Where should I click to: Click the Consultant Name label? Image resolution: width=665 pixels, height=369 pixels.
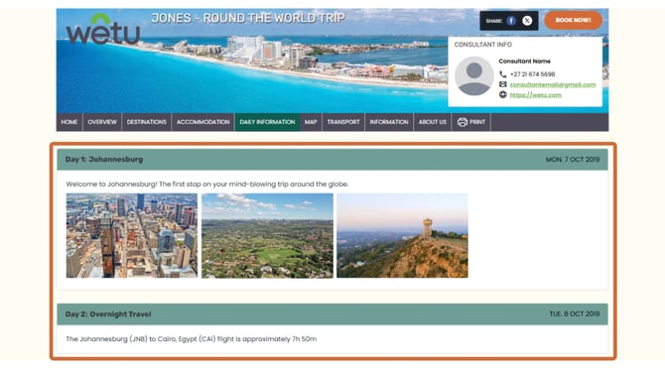[525, 61]
